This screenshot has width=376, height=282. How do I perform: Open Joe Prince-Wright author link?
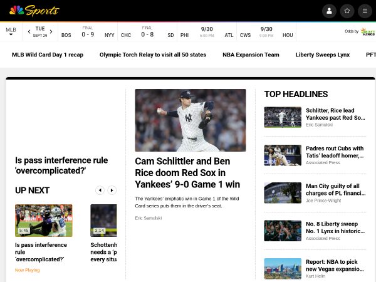coord(323,201)
